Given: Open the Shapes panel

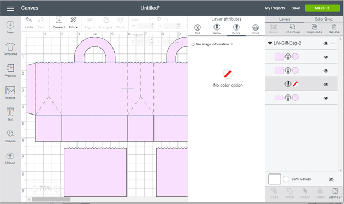Looking at the screenshot, I should (x=10, y=136).
